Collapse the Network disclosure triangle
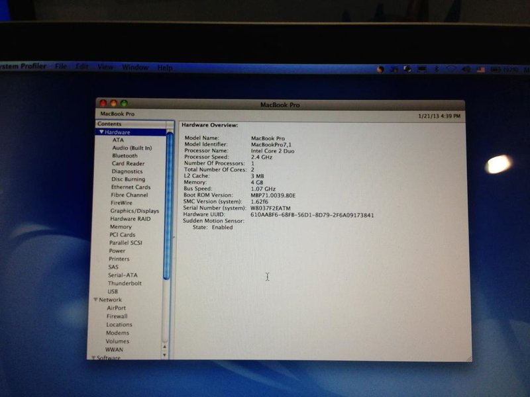Screen dimensions: 530x397 click(x=95, y=300)
